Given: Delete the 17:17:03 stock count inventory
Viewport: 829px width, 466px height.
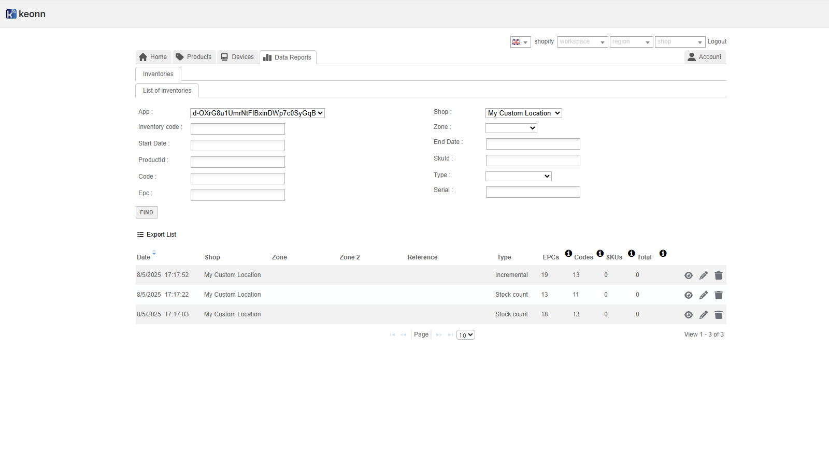Looking at the screenshot, I should (x=718, y=315).
